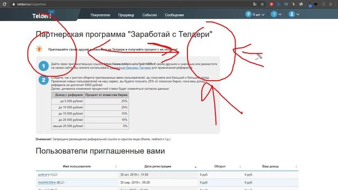338x190 pixels.
Task: Open the translate page icon in address bar
Action: [255, 4]
